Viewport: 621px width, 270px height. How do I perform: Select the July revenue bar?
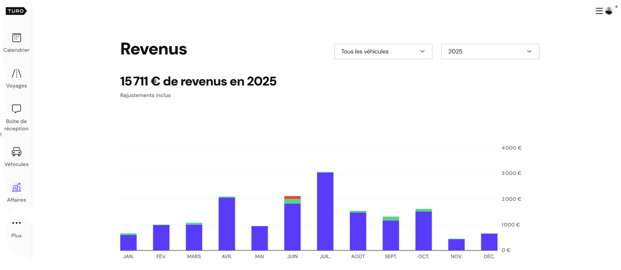pyautogui.click(x=325, y=211)
